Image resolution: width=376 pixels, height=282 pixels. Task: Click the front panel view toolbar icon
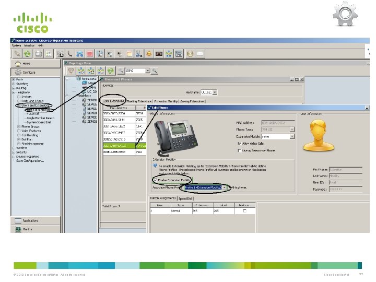pyautogui.click(x=179, y=54)
